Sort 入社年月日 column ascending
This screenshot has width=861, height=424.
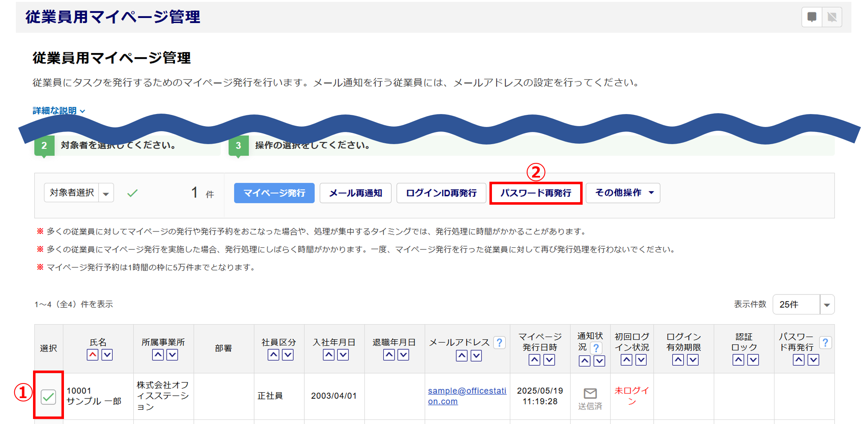pyautogui.click(x=329, y=355)
